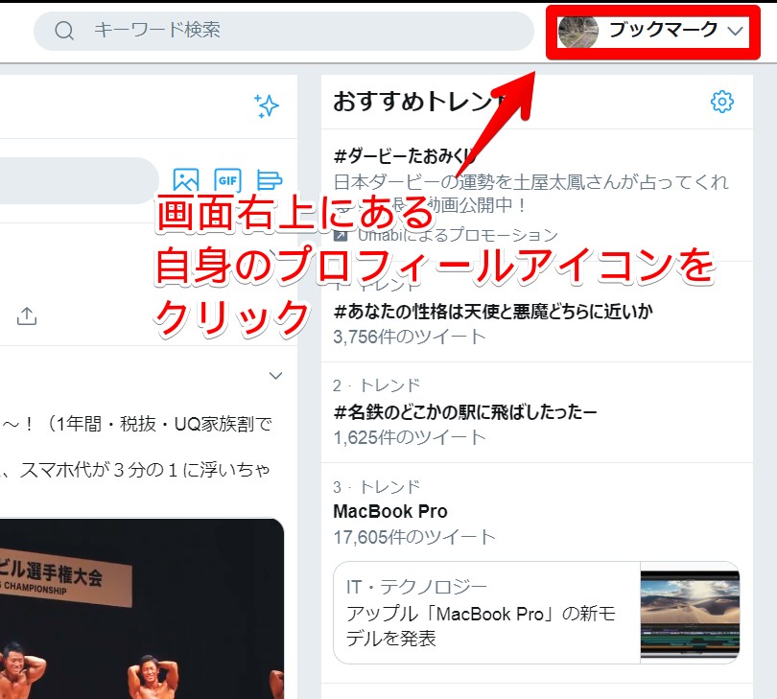Click the MacBook Pro news card thumbnail

click(x=689, y=613)
